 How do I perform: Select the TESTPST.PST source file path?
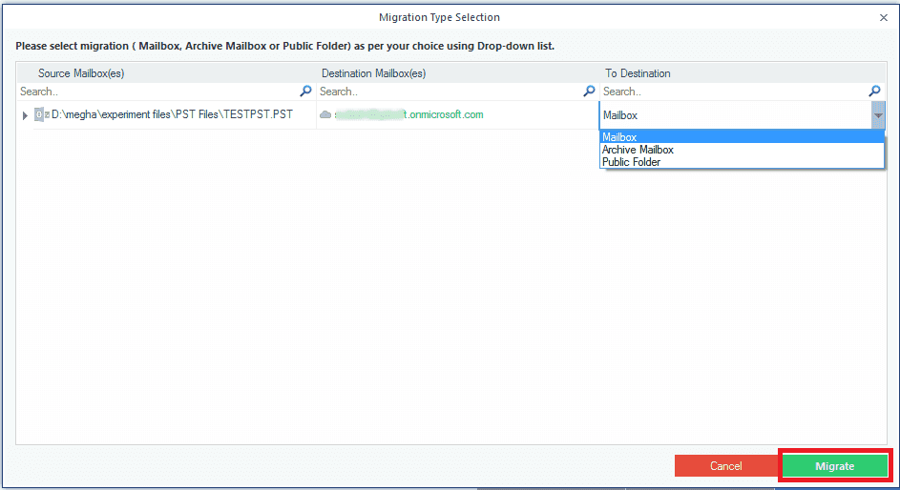[x=172, y=114]
